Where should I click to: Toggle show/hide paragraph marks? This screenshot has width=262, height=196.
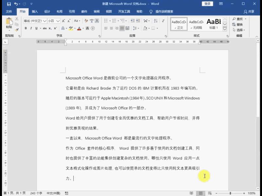tap(163, 20)
